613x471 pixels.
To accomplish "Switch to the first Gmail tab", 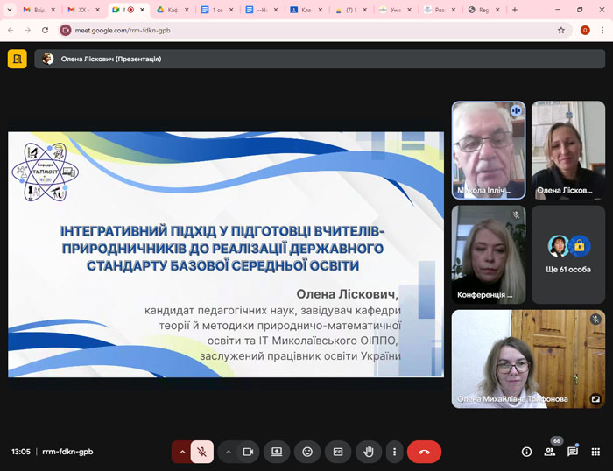I will pyautogui.click(x=36, y=10).
